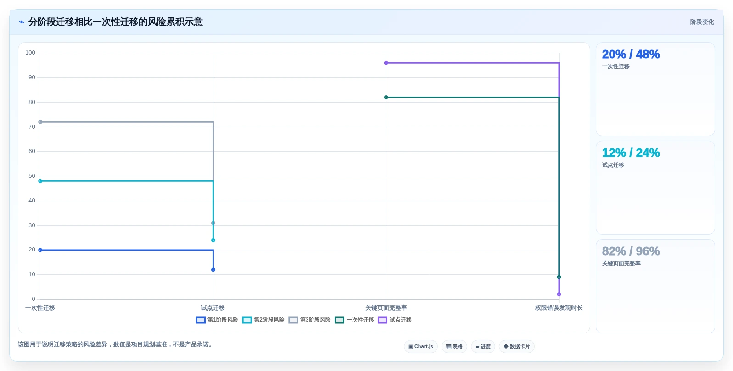
Task: Click the 82% / 96% KPI value
Action: pos(631,251)
